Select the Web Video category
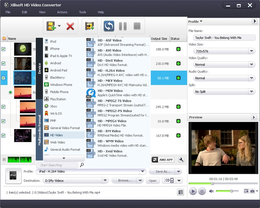This screenshot has height=208, width=260. (x=64, y=142)
